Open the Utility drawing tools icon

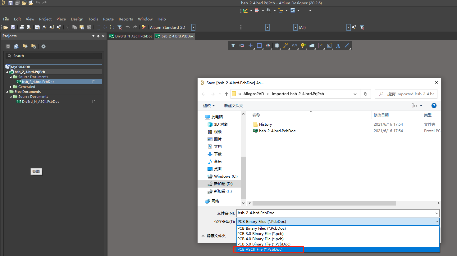[245, 11]
